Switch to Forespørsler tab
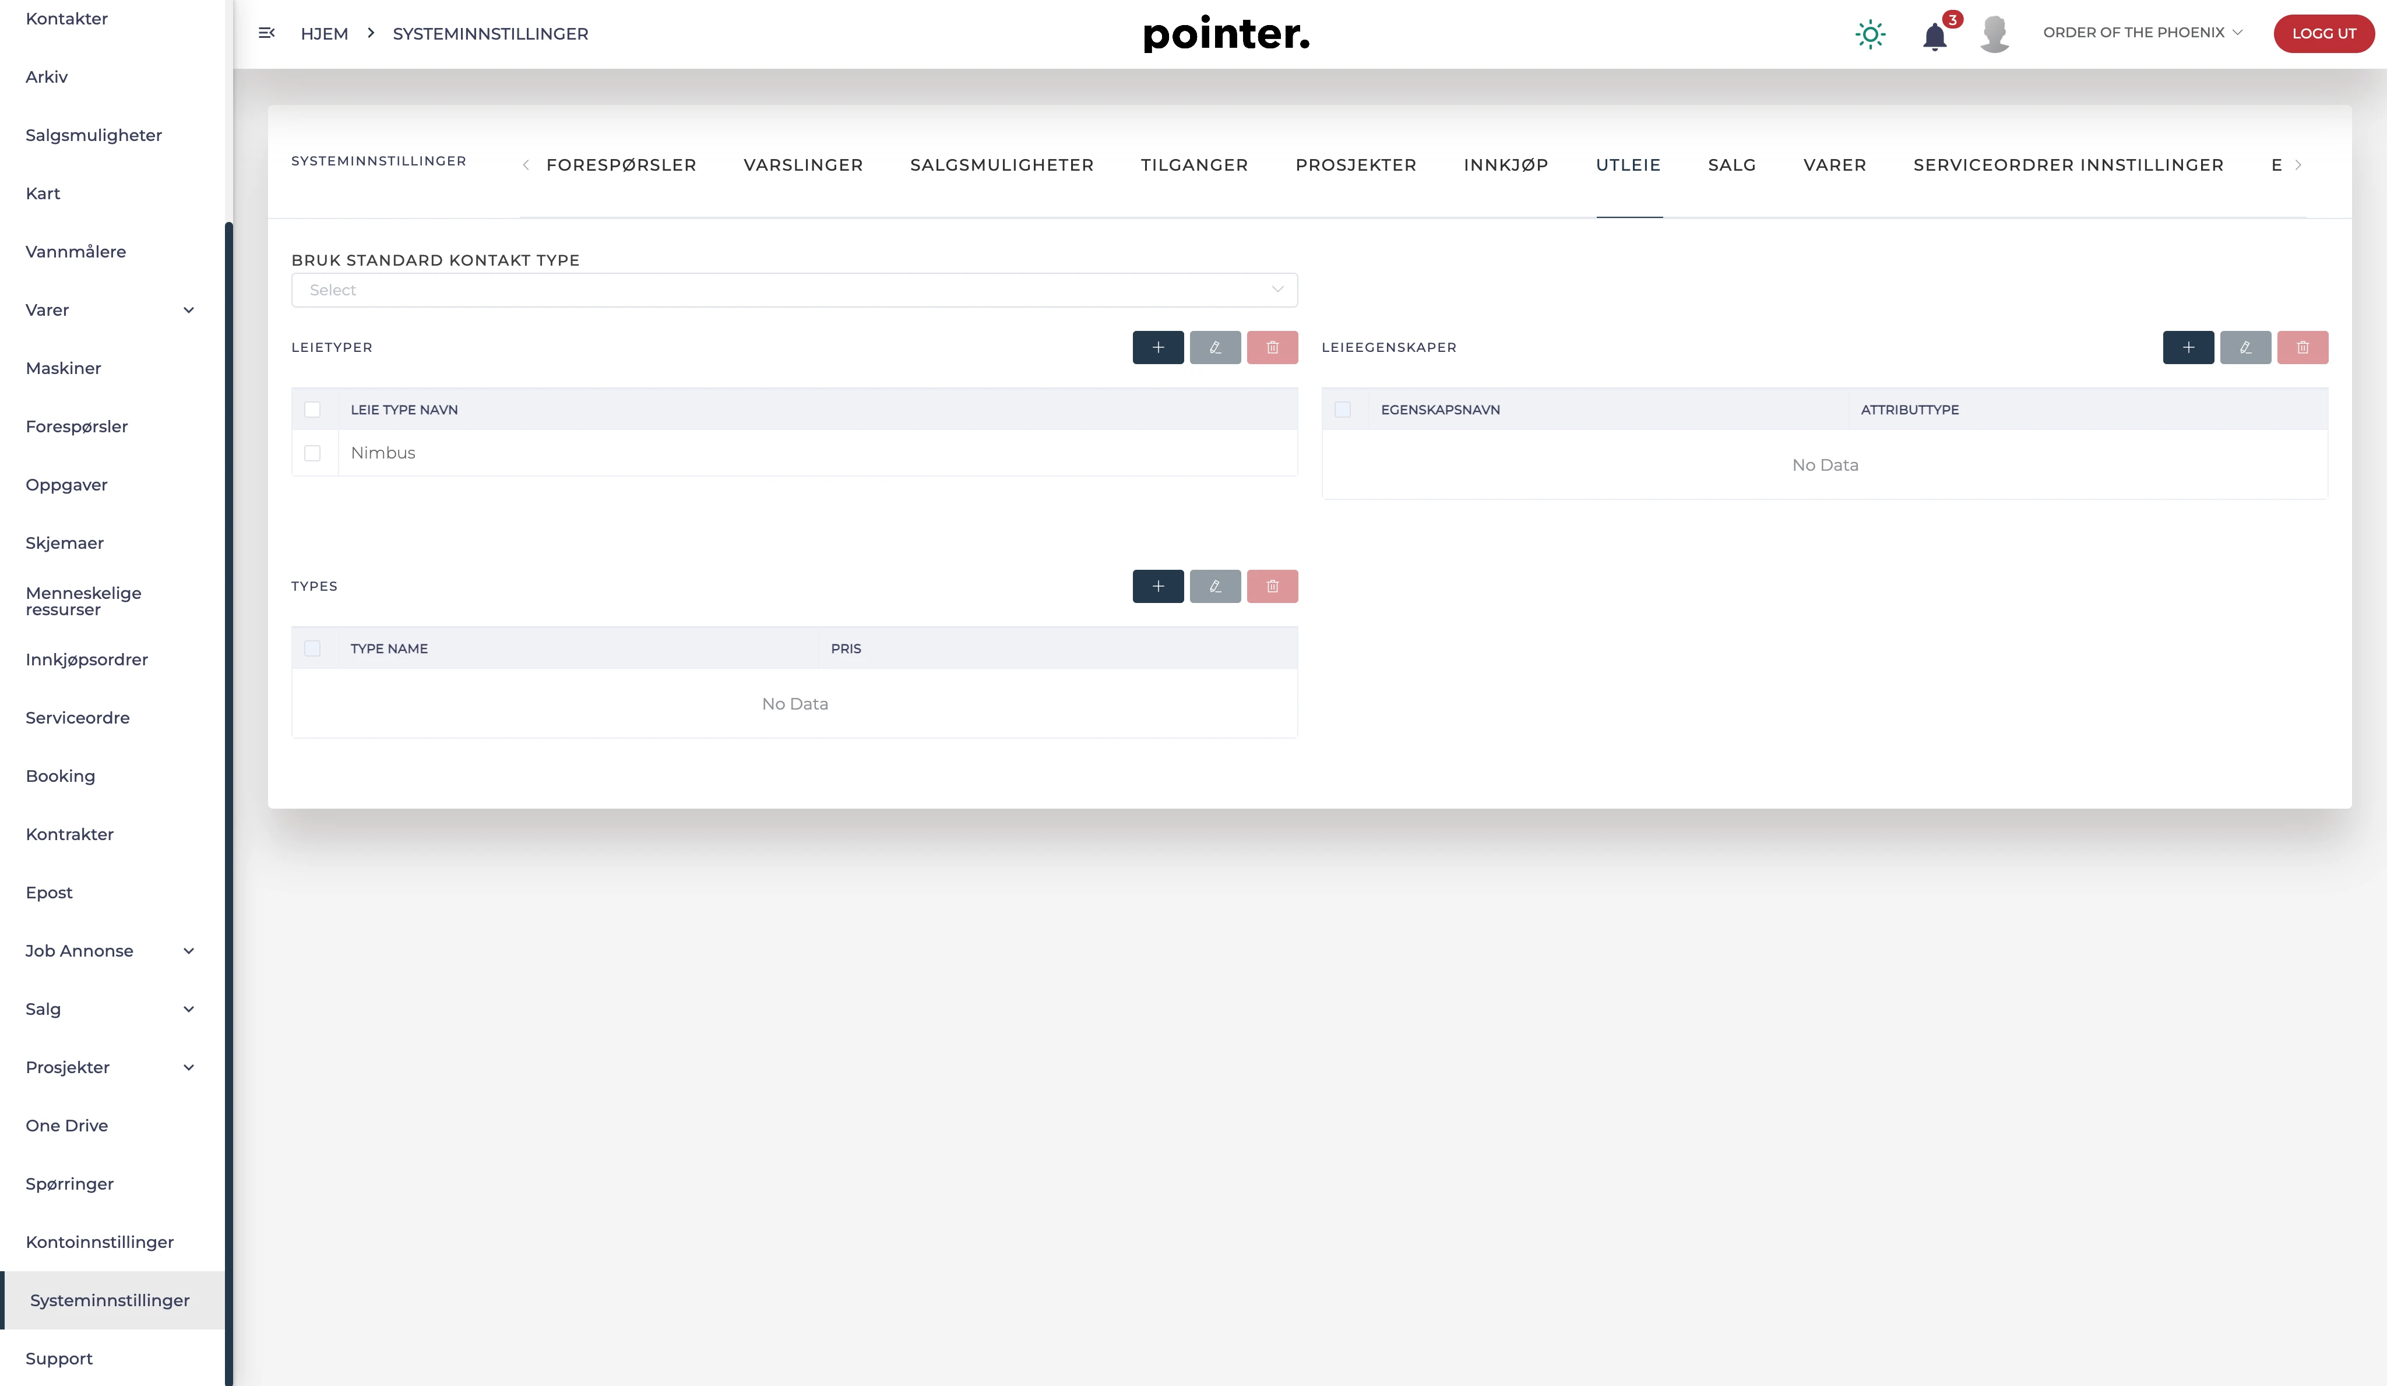 621,165
